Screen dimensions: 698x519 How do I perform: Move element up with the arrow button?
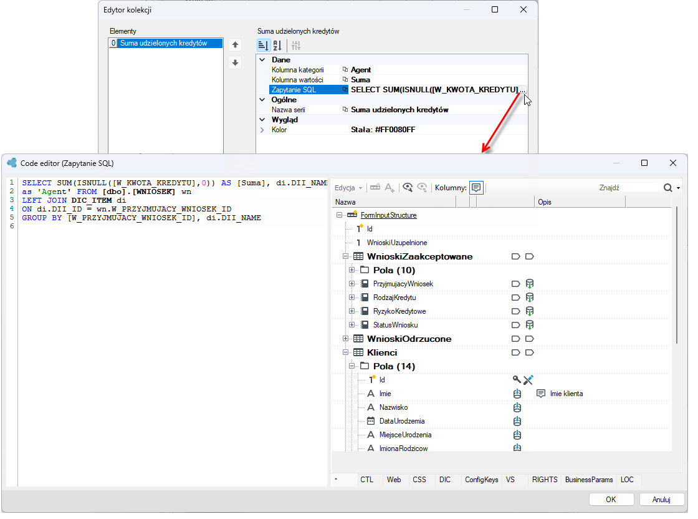(235, 45)
